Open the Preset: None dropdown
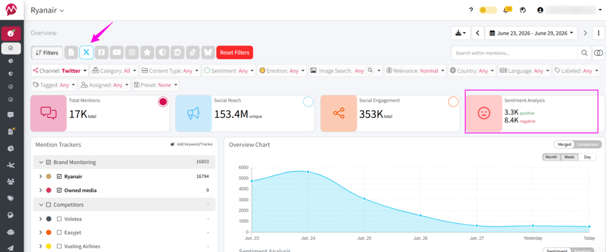This screenshot has width=606, height=252. tap(156, 85)
